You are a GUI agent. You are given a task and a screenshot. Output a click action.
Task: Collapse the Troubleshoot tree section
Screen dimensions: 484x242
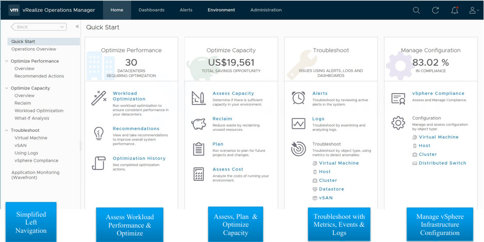7,130
